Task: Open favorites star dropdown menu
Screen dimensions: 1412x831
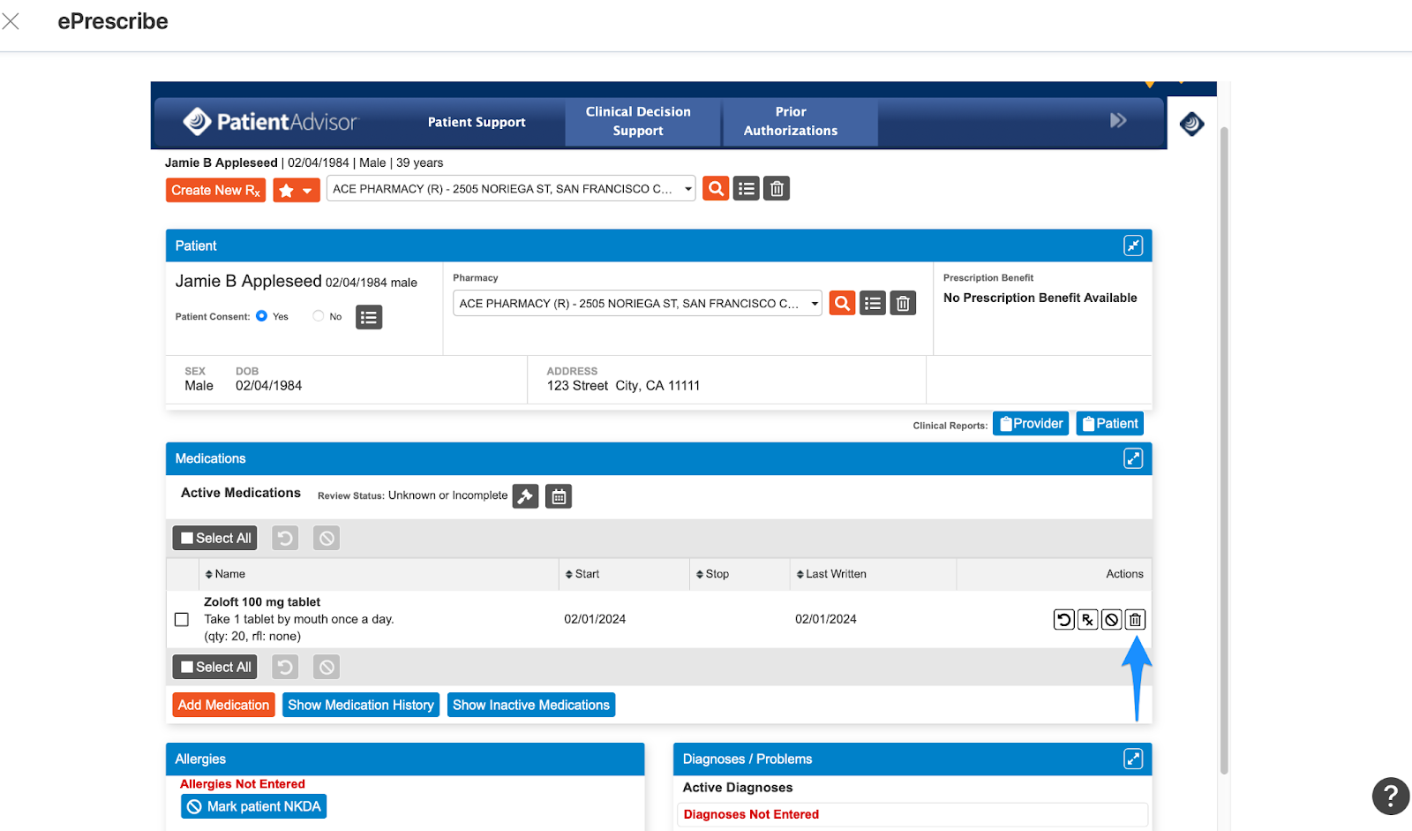Action: (x=297, y=191)
